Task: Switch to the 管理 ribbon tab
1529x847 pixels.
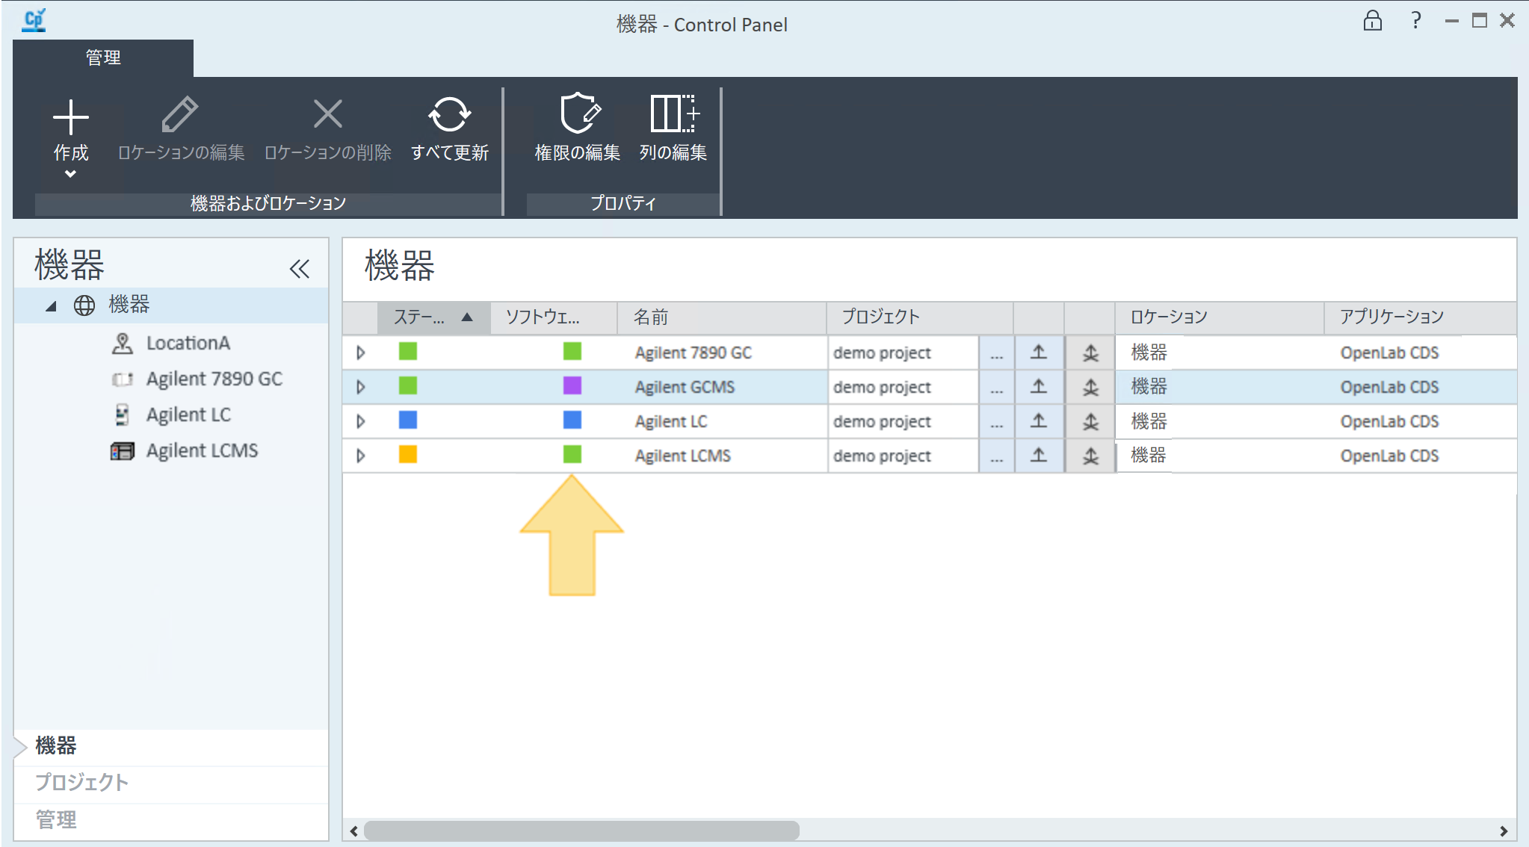Action: pyautogui.click(x=103, y=58)
